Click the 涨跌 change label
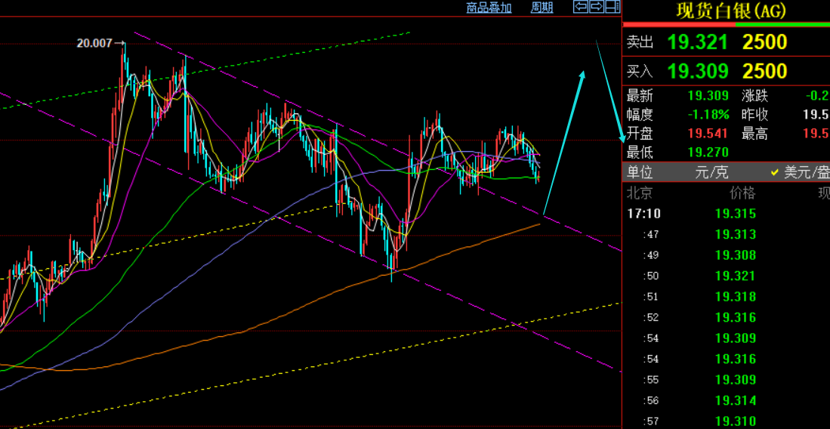830x429 pixels. pyautogui.click(x=754, y=96)
